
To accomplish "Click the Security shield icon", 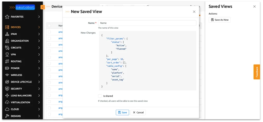I will (7, 89).
